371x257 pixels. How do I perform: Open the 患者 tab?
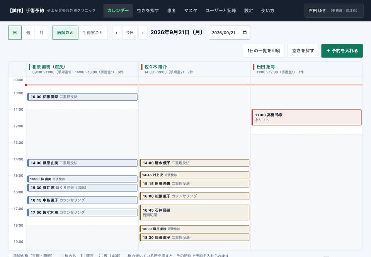tap(172, 11)
